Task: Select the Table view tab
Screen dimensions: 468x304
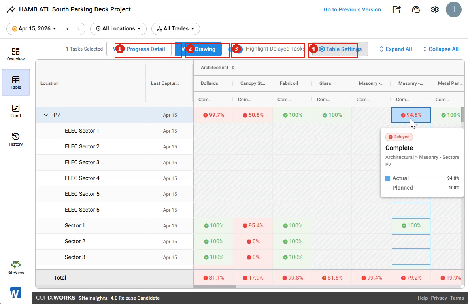Action: pos(16,82)
